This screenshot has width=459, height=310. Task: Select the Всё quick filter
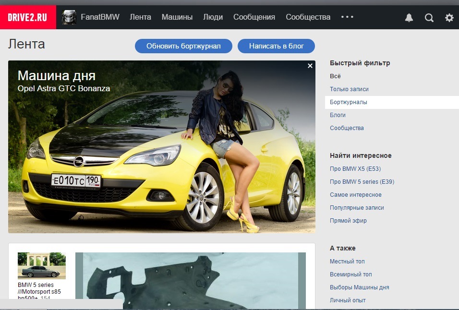click(x=335, y=76)
